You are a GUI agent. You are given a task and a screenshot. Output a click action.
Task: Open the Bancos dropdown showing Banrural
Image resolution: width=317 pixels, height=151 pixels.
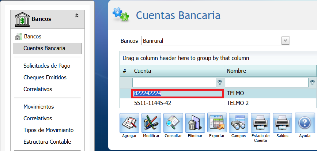(x=285, y=41)
